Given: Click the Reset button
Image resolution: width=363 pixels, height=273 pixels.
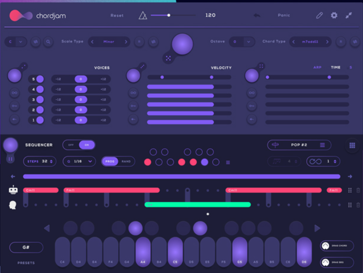Looking at the screenshot, I should (x=117, y=16).
